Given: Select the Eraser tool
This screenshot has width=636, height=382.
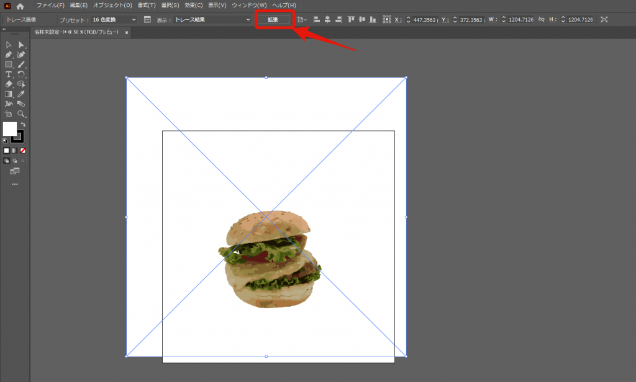Looking at the screenshot, I should [x=9, y=84].
